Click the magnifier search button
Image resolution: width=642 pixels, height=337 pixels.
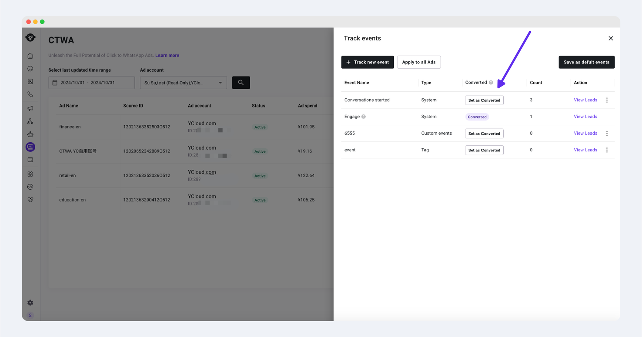[241, 83]
